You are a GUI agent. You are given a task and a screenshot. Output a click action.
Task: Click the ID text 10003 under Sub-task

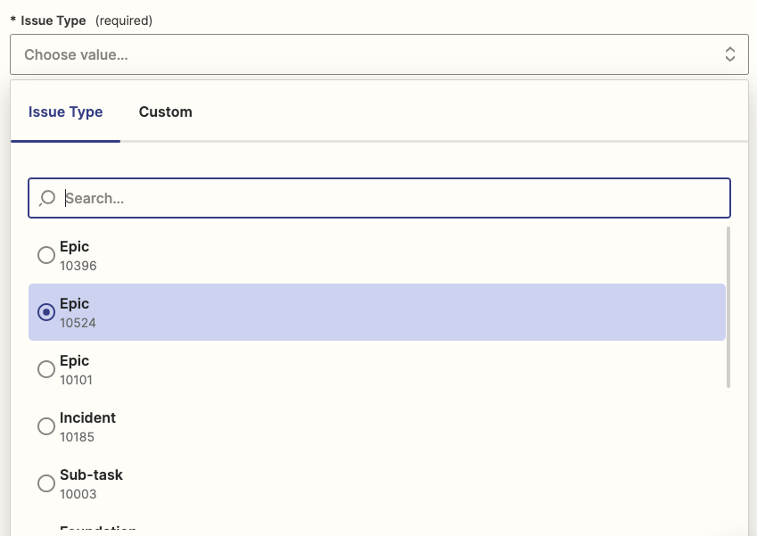pos(78,494)
